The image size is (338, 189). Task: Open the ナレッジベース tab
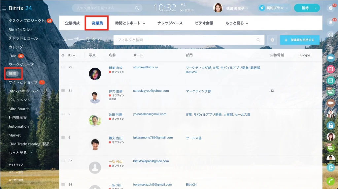pyautogui.click(x=170, y=23)
